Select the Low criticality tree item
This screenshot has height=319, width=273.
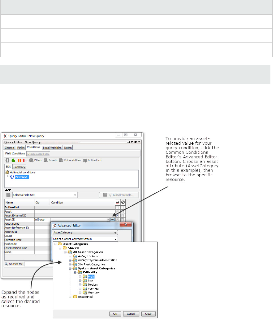[91, 280]
